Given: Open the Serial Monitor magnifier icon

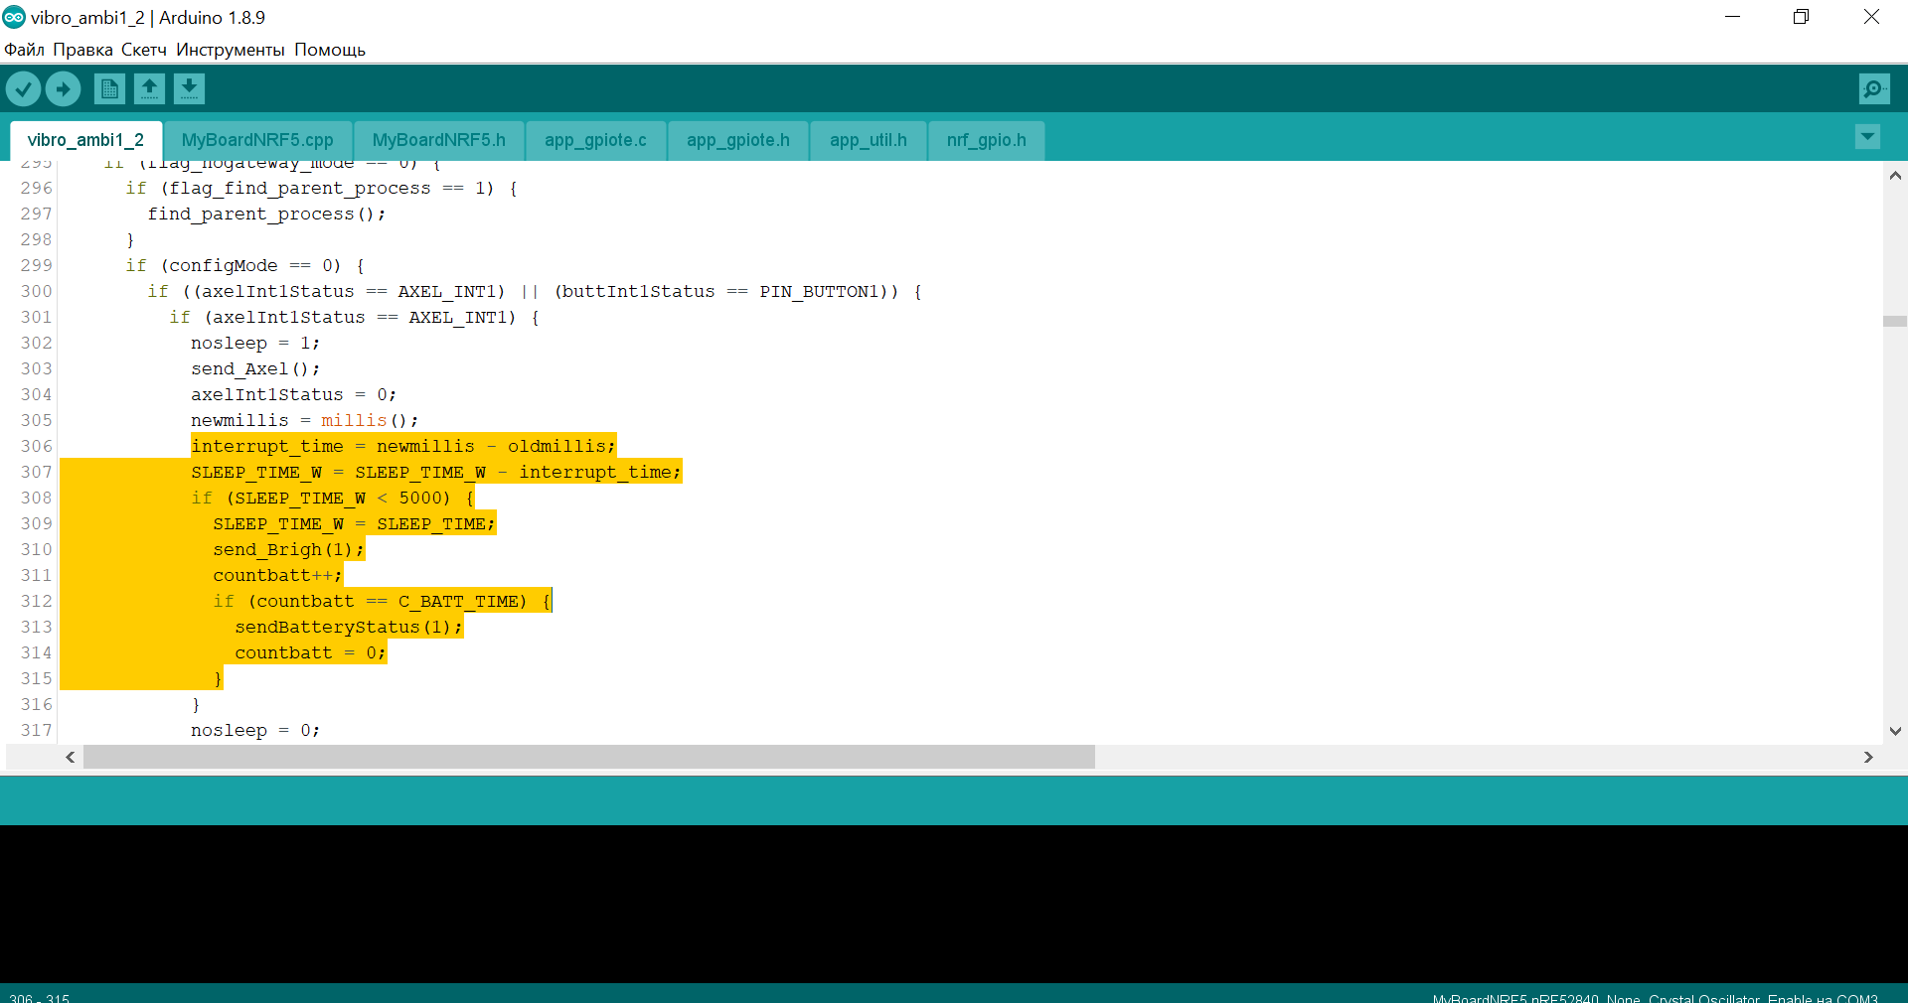Looking at the screenshot, I should pyautogui.click(x=1873, y=89).
